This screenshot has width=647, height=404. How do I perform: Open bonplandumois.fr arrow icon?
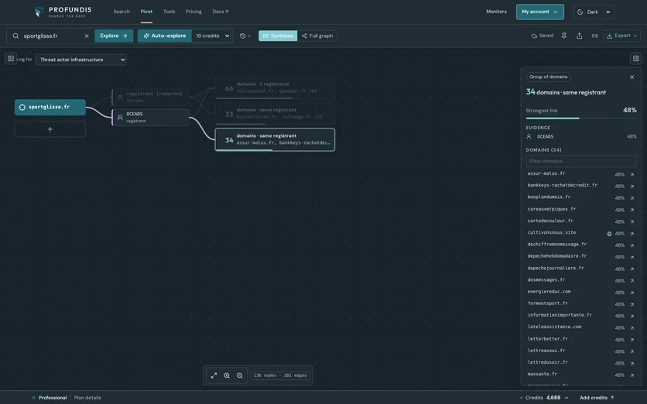coord(632,198)
